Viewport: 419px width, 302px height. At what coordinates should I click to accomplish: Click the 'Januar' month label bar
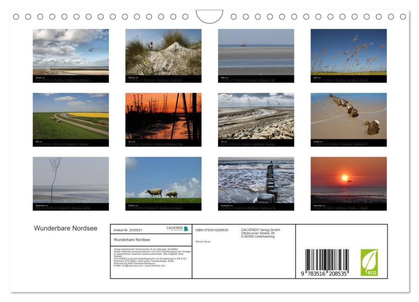tap(71, 79)
